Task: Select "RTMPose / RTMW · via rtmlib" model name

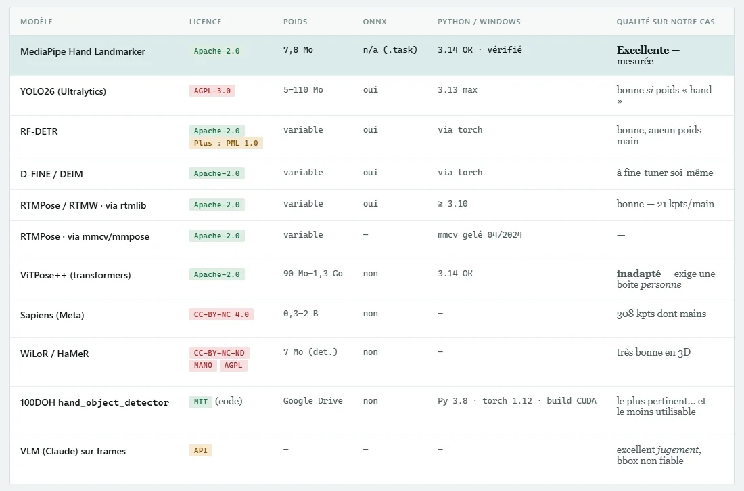Action: click(83, 205)
